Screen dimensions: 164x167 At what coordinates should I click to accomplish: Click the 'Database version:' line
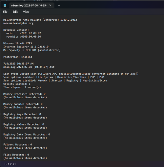click(16, 30)
